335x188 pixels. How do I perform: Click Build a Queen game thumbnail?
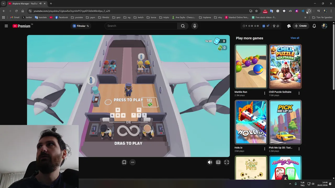pos(285,168)
